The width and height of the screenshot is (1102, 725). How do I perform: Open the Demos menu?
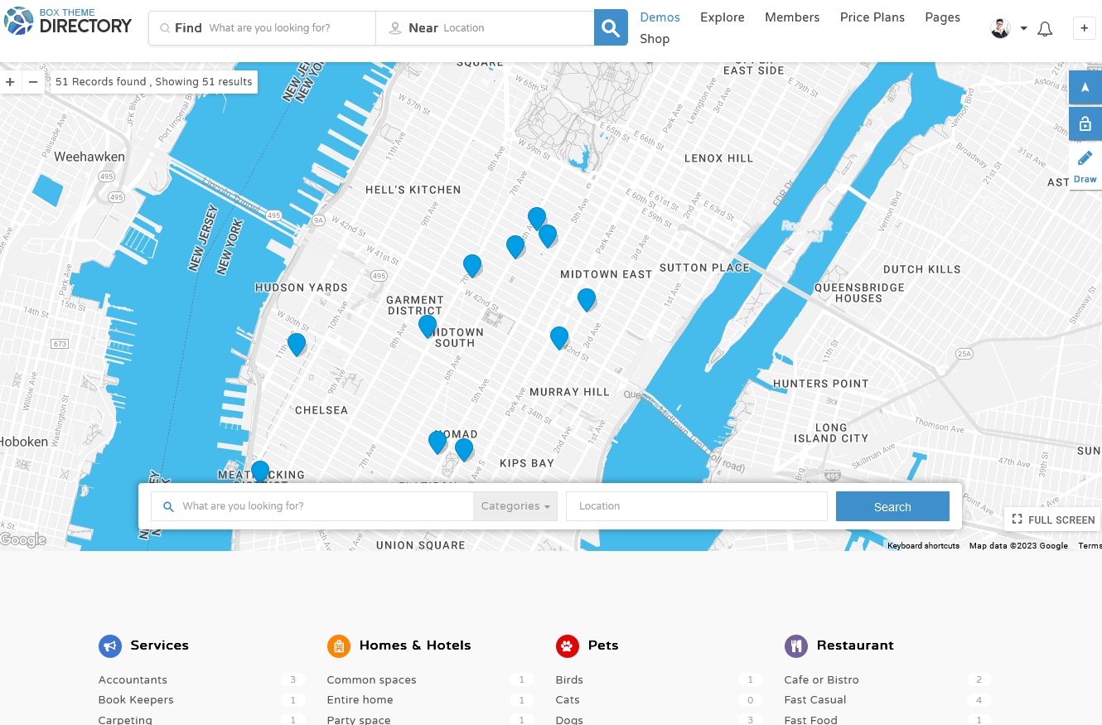(x=660, y=17)
